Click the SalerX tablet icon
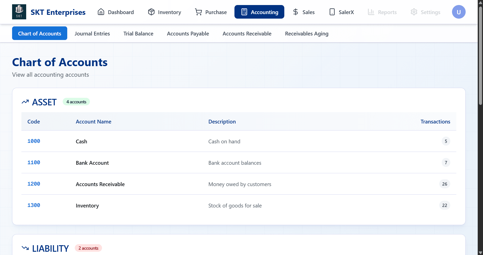Viewport: 483px width, 255px height. (332, 12)
